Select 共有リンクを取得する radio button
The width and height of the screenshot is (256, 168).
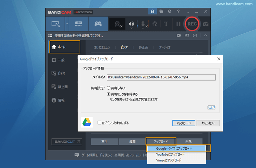pyautogui.click(x=108, y=94)
